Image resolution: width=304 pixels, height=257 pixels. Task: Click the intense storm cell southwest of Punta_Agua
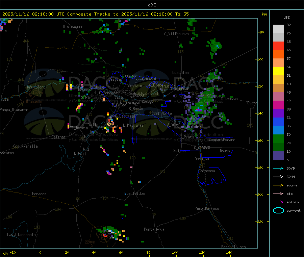pyautogui.click(x=112, y=234)
